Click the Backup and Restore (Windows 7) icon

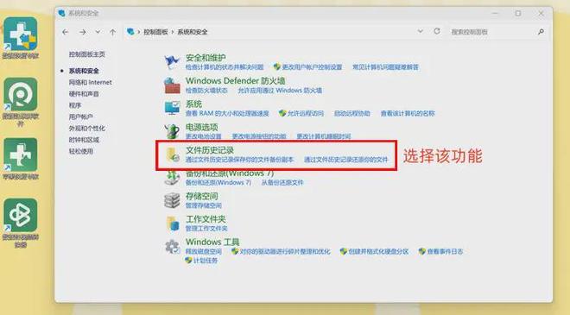point(172,178)
